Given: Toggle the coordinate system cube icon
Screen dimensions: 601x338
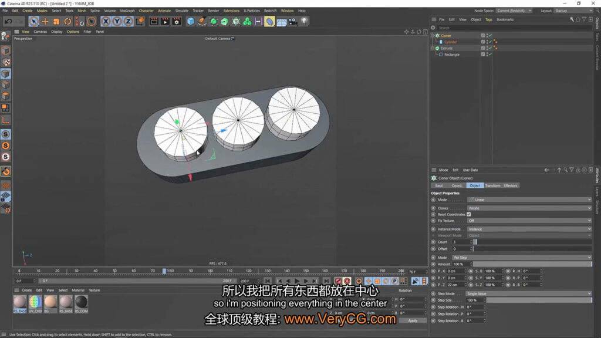Looking at the screenshot, I should (140, 22).
